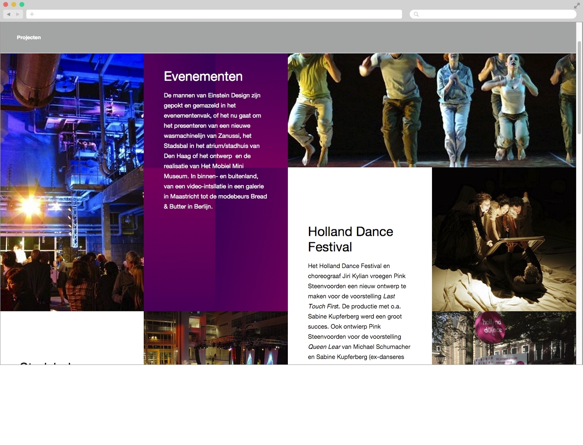Click the browser forward arrow button

(18, 14)
